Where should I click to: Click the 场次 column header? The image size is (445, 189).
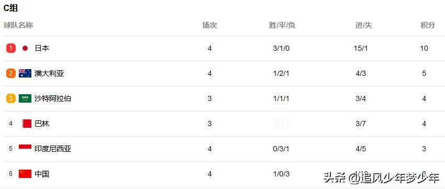tap(210, 25)
